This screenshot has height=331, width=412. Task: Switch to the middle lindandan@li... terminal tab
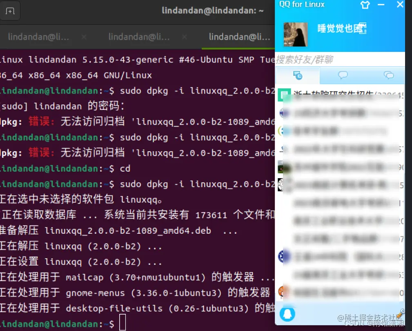pyautogui.click(x=139, y=37)
